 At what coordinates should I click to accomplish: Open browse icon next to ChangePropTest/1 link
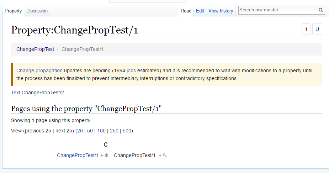[x=106, y=155]
